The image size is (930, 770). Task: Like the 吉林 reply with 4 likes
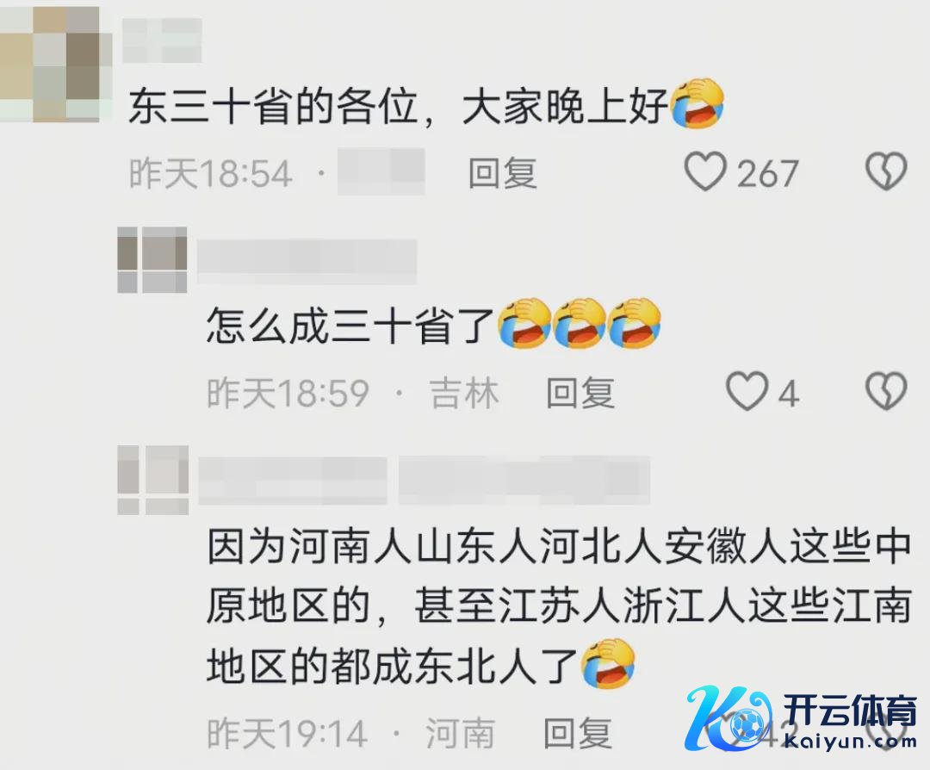[x=747, y=392]
